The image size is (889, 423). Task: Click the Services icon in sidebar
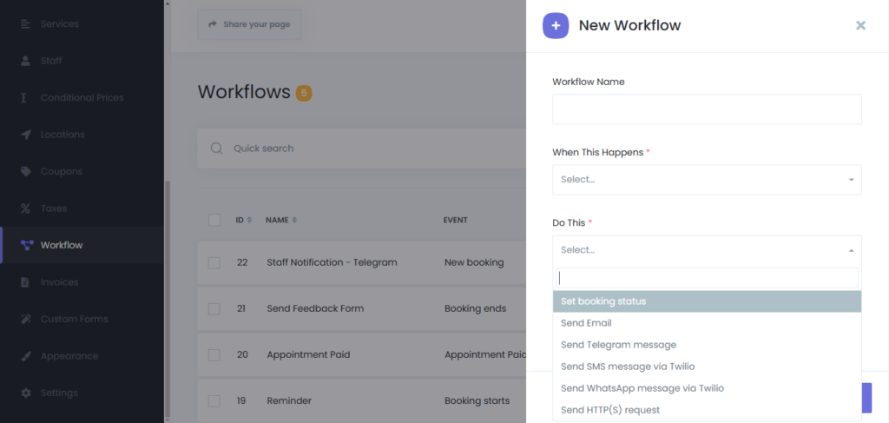25,23
